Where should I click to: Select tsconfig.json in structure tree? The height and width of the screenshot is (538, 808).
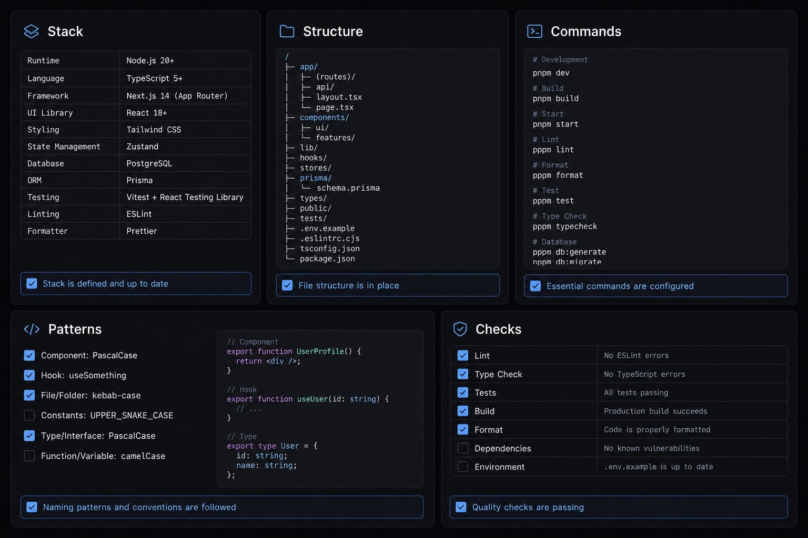click(330, 249)
